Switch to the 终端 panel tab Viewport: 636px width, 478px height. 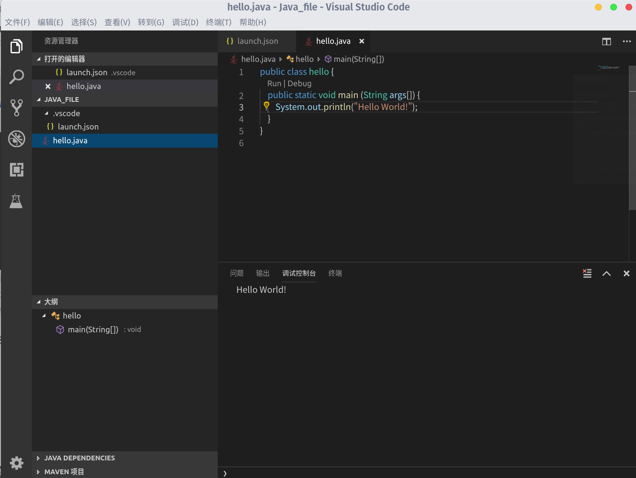coord(335,273)
